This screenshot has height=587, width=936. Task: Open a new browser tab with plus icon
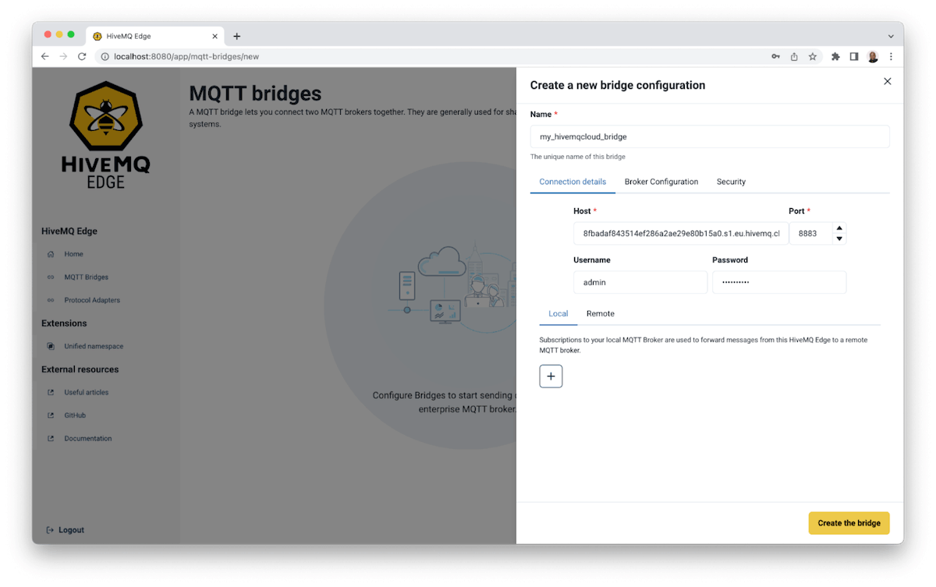click(x=237, y=36)
